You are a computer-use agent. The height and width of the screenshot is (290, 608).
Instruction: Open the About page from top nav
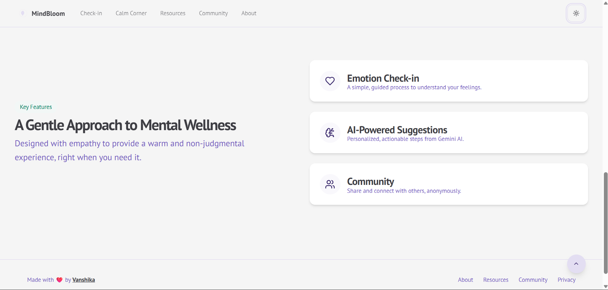coord(249,13)
